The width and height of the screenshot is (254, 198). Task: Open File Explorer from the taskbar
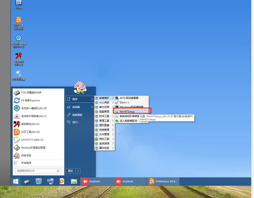click(x=74, y=181)
